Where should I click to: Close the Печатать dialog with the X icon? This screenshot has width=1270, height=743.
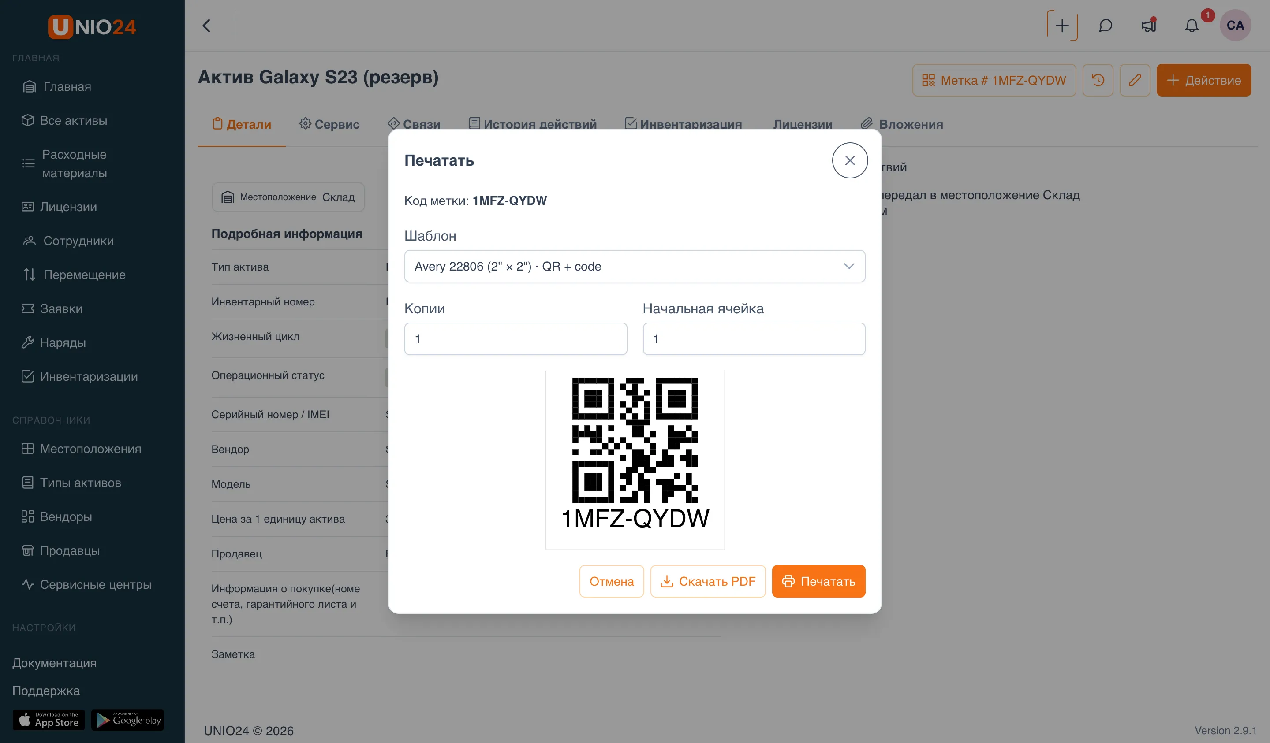pos(850,160)
